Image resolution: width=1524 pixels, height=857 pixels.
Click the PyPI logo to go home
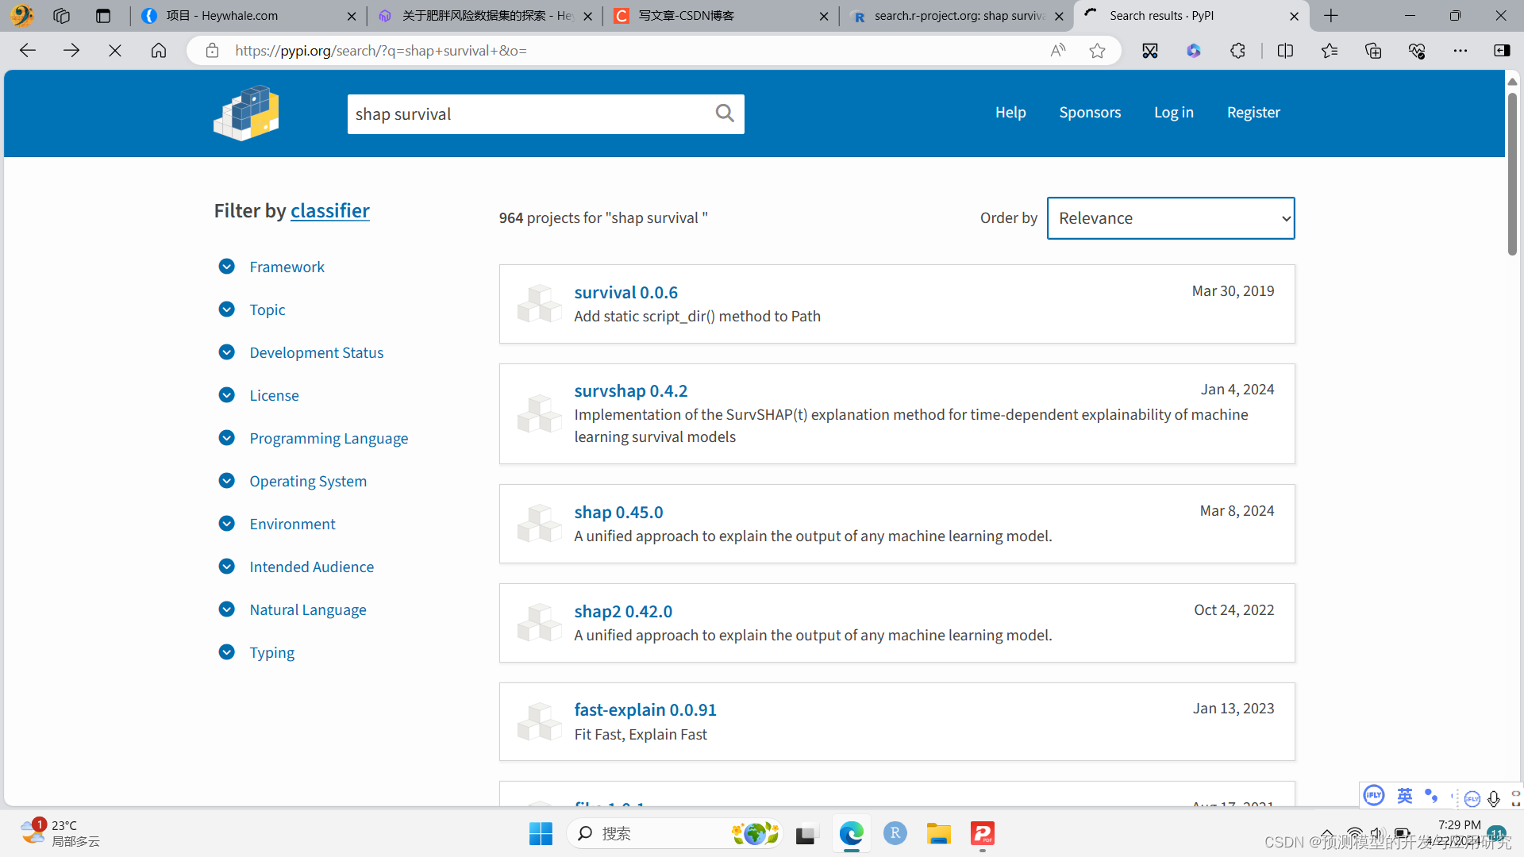(246, 113)
